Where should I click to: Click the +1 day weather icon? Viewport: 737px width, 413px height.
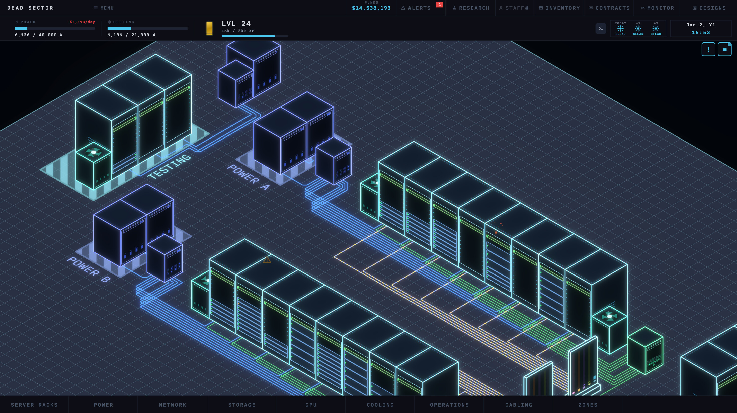pos(638,28)
